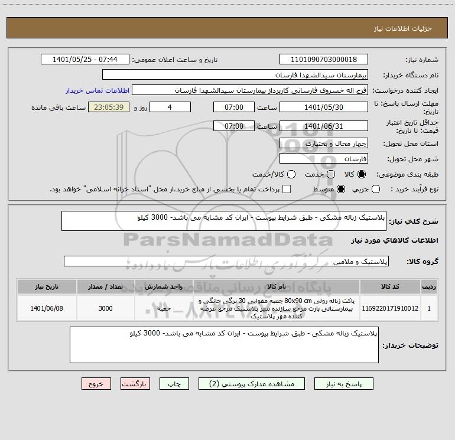Click the نام کالا column header
This screenshot has width=455, height=440.
277,286
